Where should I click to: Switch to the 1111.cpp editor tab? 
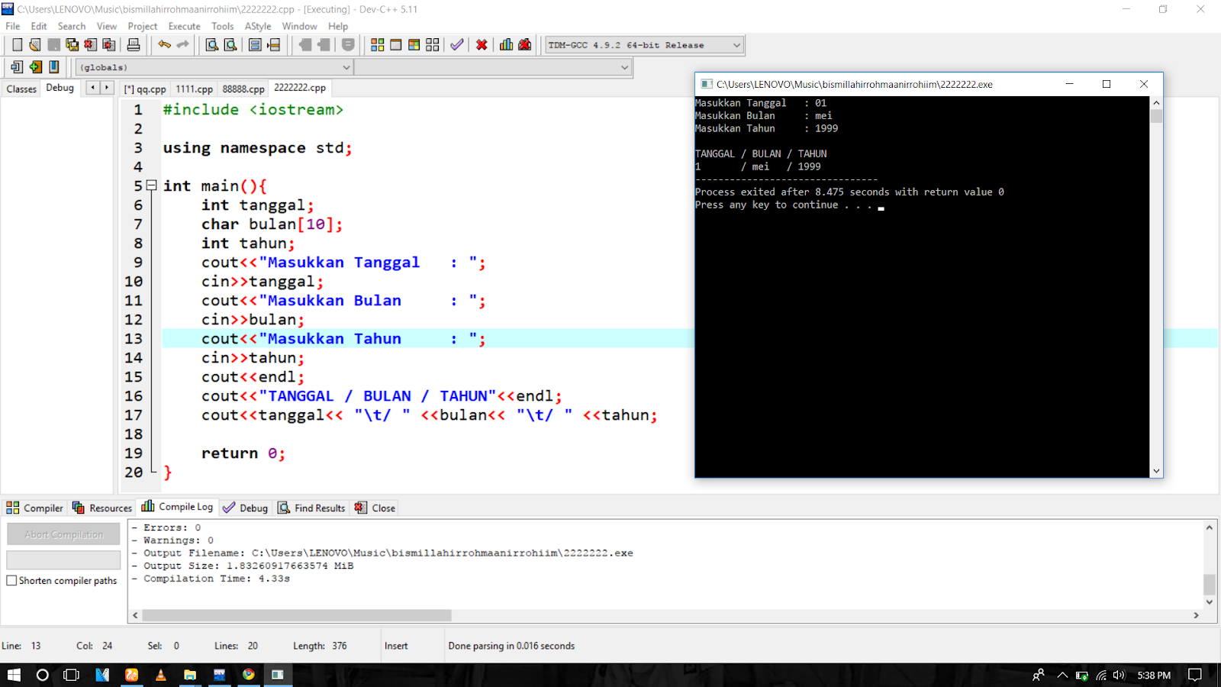pos(194,89)
